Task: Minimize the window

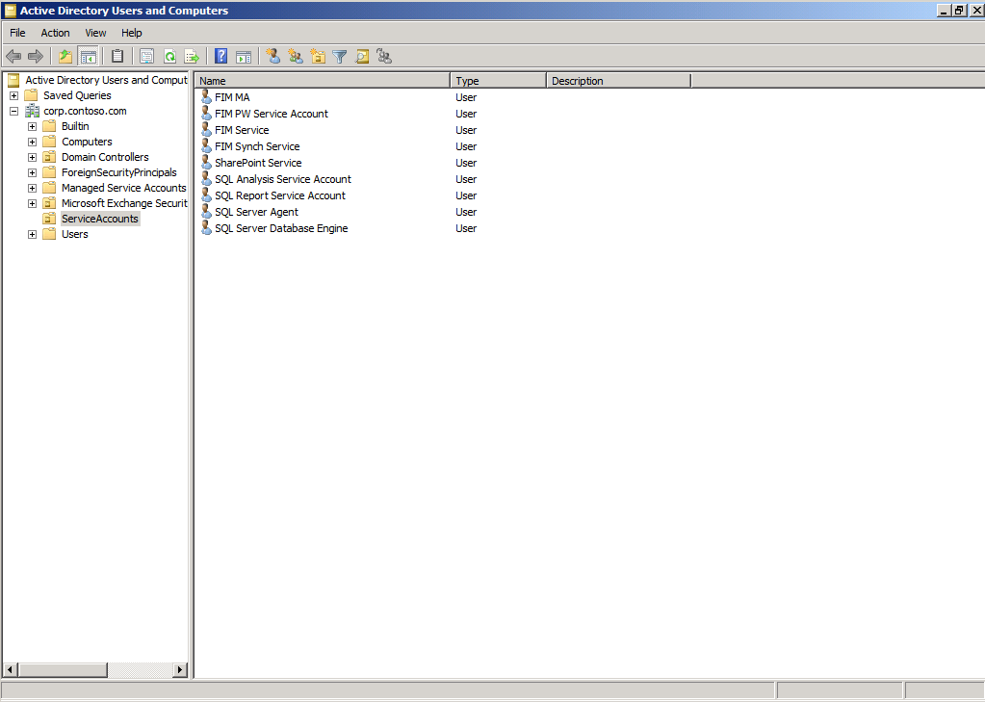Action: pyautogui.click(x=945, y=10)
